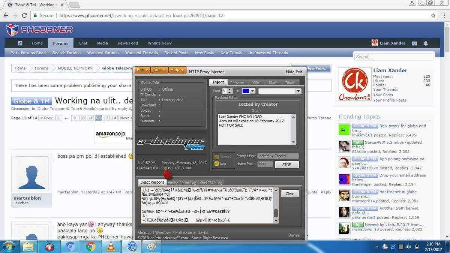
Task: Open the Media menu item
Action: pos(102,43)
